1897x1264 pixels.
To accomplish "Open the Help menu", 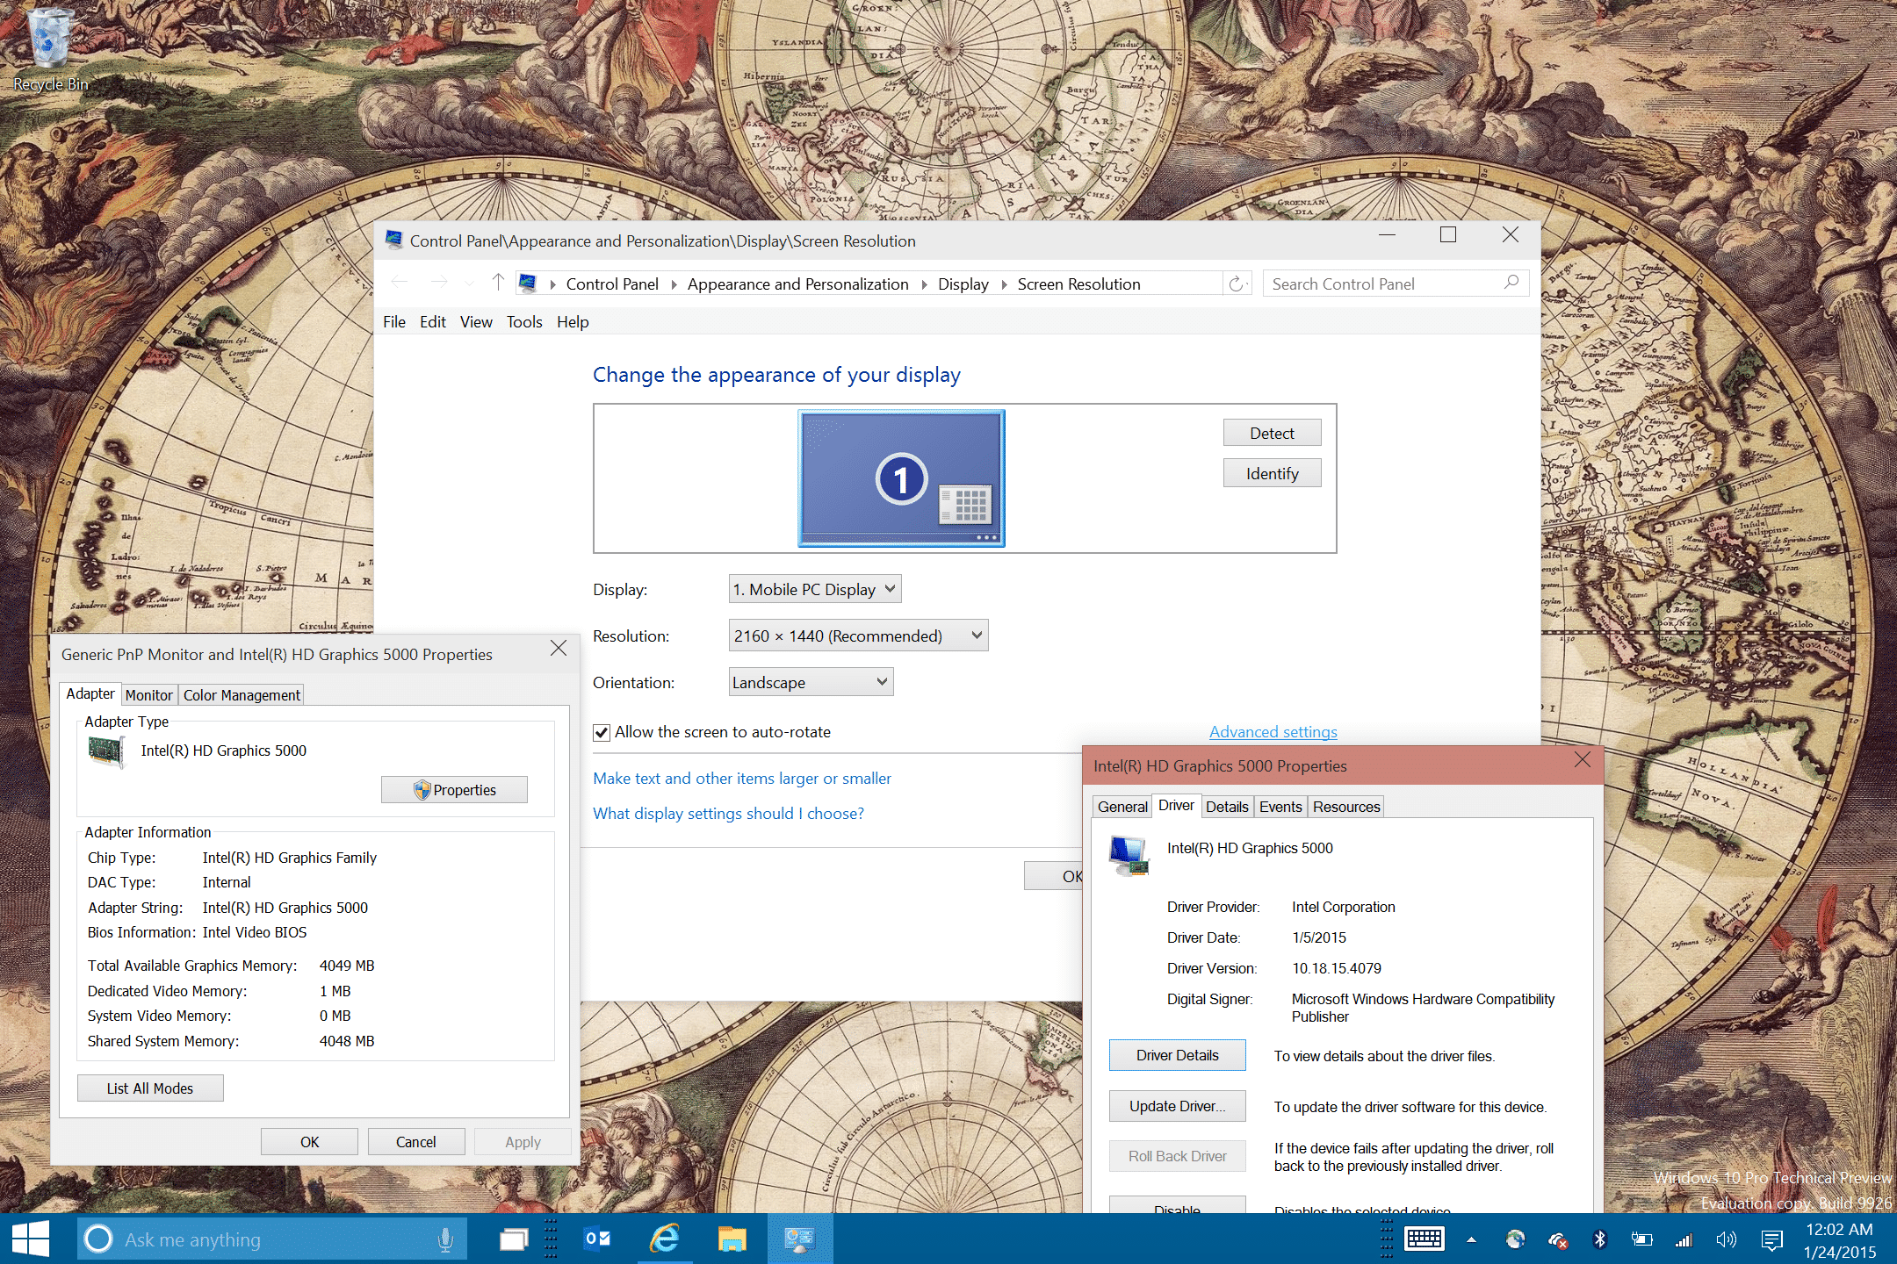I will (x=573, y=322).
